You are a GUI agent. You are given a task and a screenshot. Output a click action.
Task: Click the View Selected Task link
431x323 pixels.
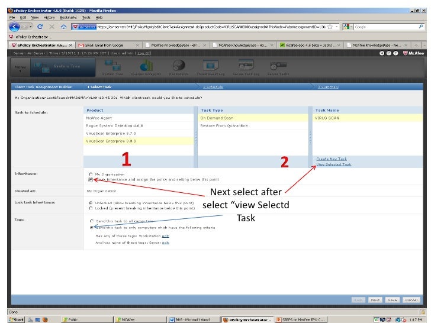334,164
